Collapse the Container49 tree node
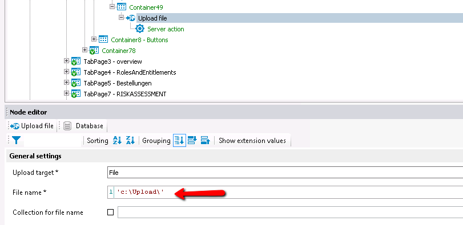463x225 pixels. [112, 6]
